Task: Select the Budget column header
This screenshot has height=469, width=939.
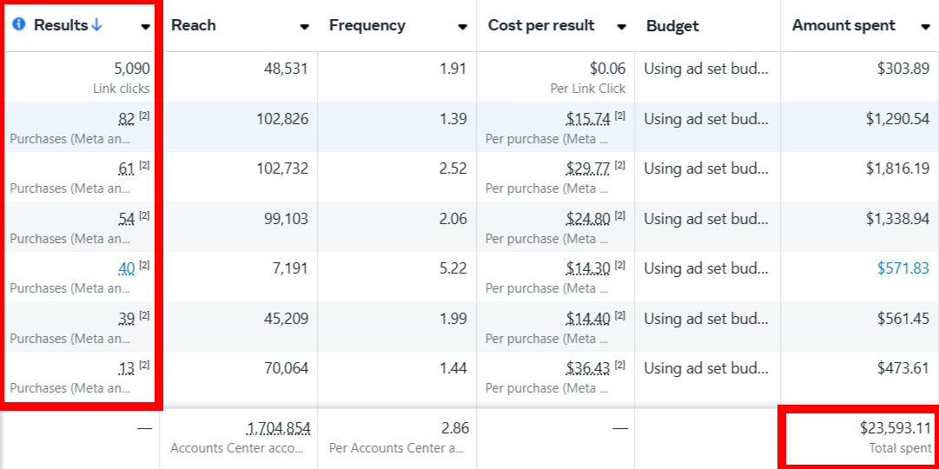Action: 674,26
